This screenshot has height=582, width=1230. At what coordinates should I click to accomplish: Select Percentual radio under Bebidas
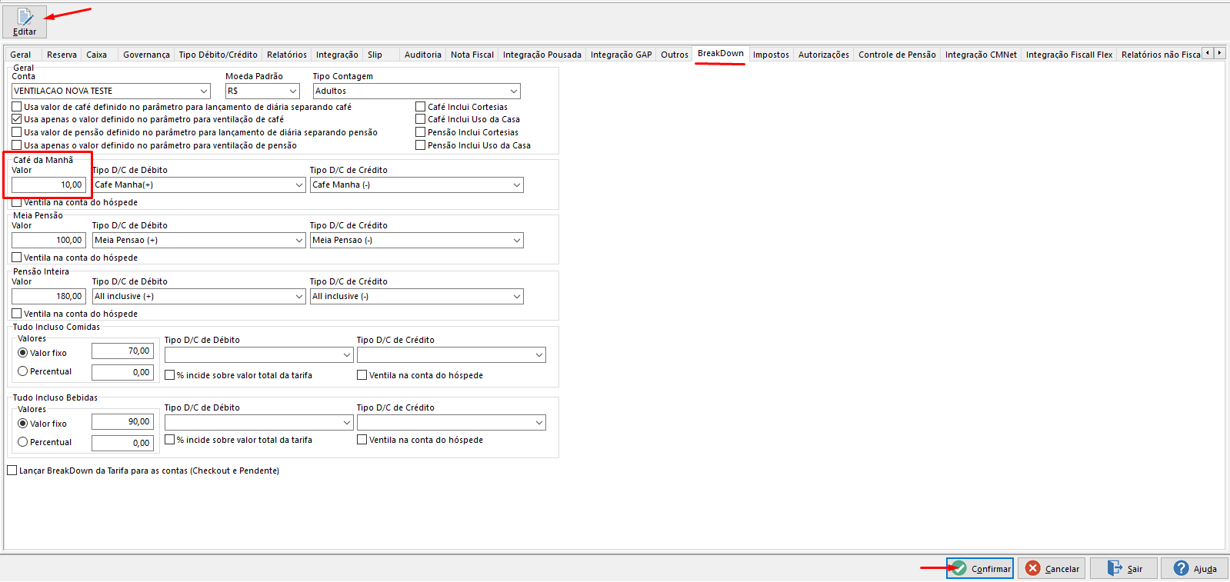(23, 442)
